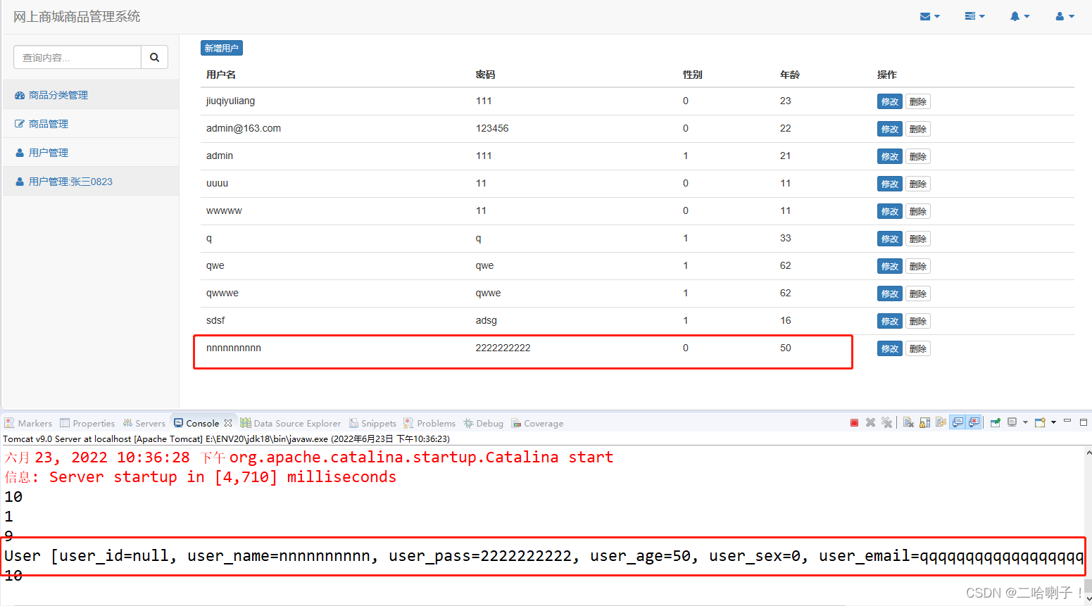Click 修改 for user nnnnnnnnnn
1092x606 pixels.
(x=890, y=348)
